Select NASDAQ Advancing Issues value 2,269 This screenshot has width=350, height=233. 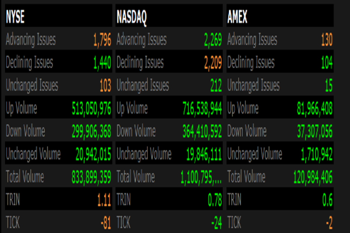(213, 40)
